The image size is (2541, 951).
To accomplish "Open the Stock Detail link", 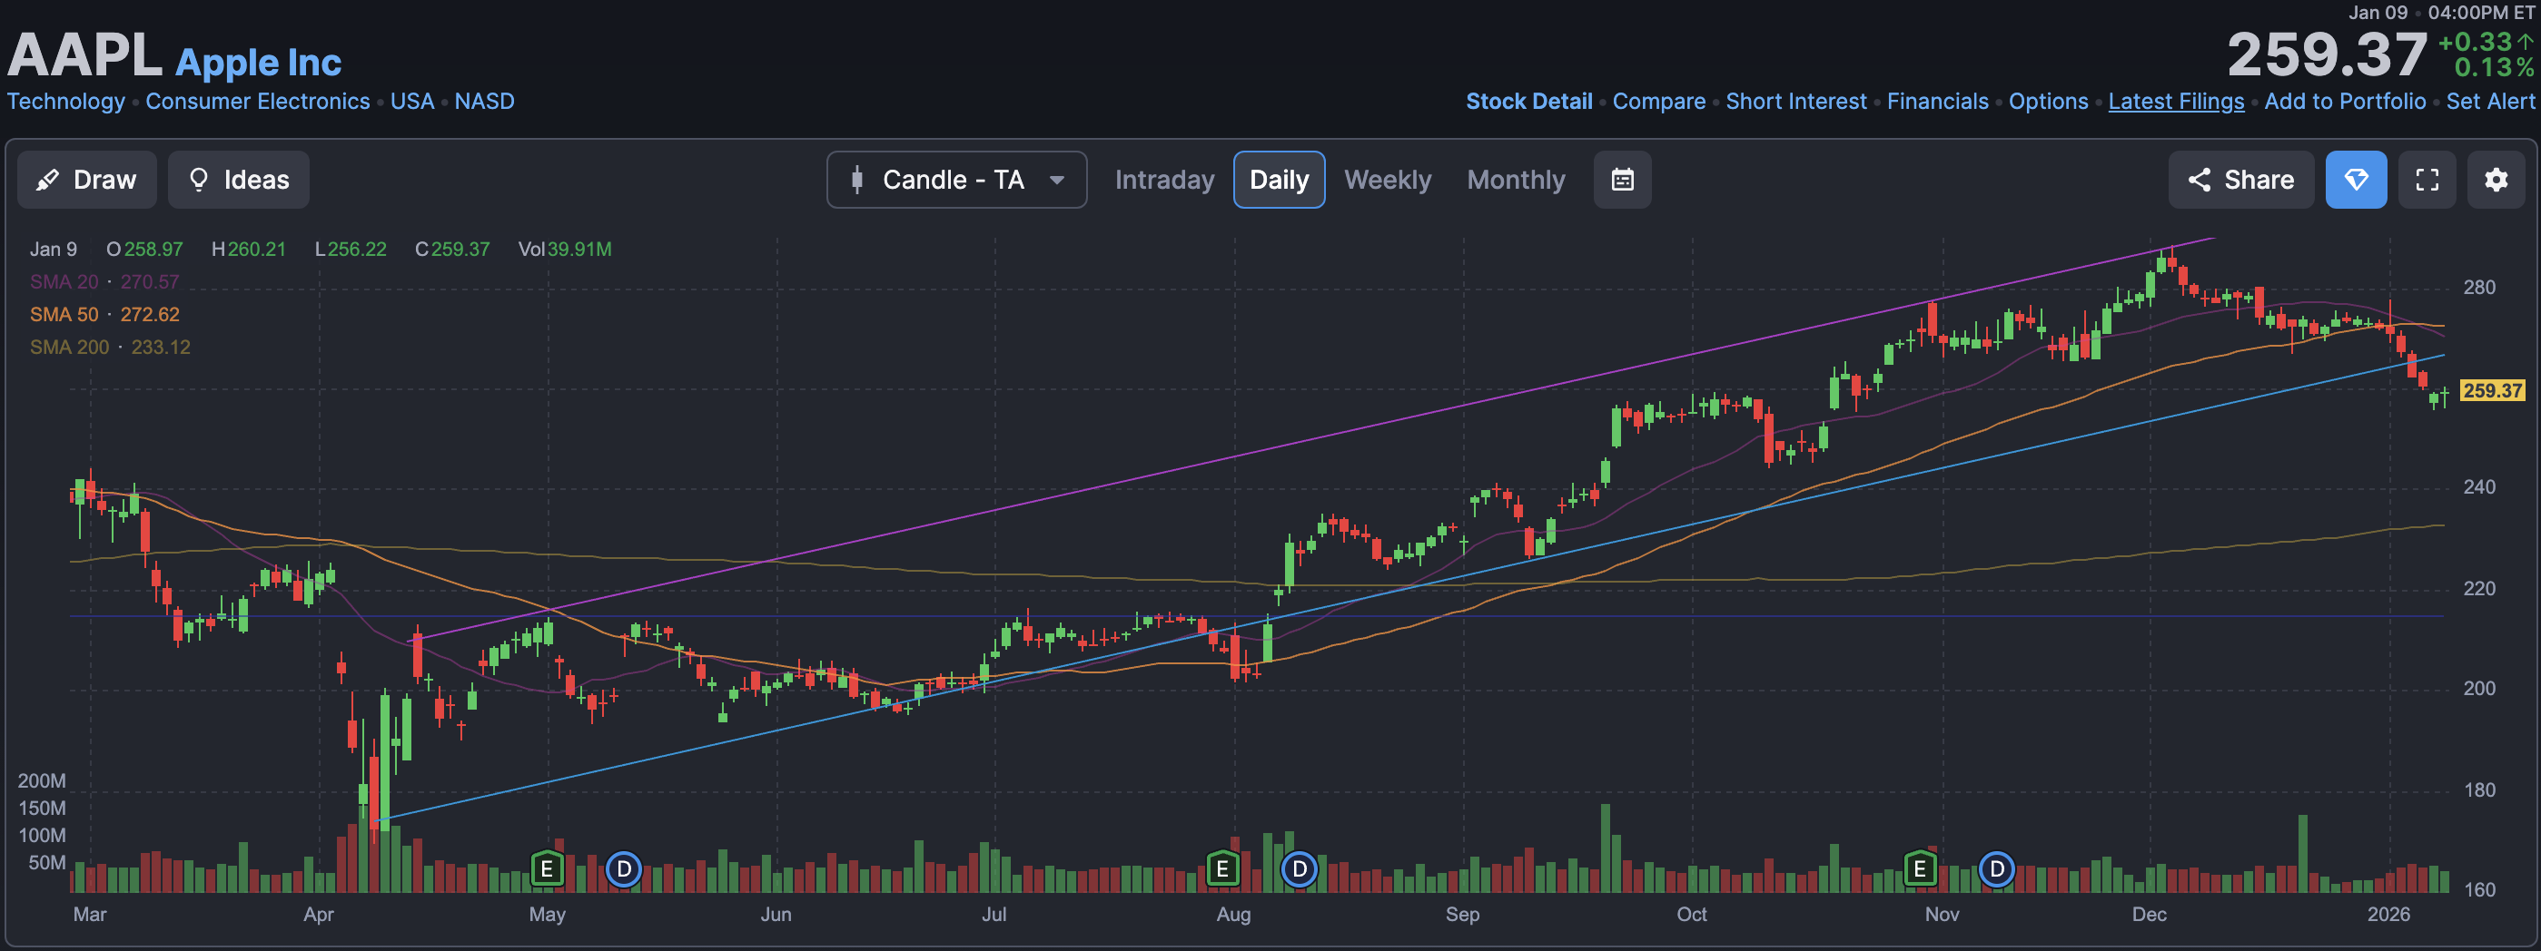I will click(x=1528, y=102).
